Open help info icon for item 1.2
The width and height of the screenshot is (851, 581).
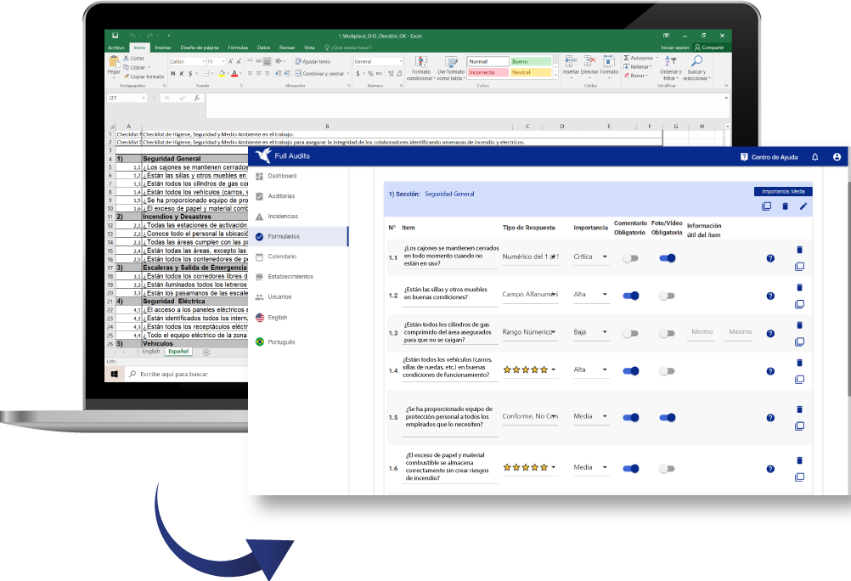[770, 296]
